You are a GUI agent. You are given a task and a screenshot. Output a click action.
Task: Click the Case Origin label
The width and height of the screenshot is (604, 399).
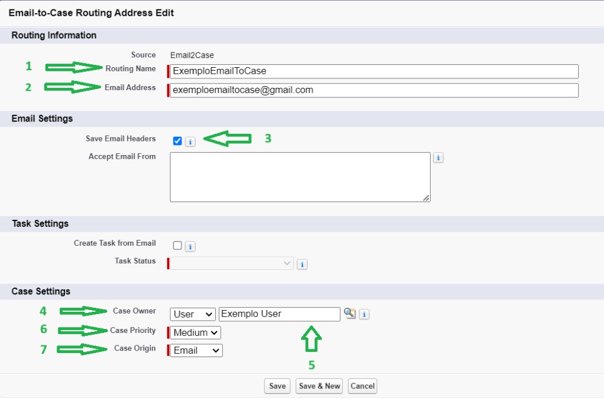click(x=135, y=348)
